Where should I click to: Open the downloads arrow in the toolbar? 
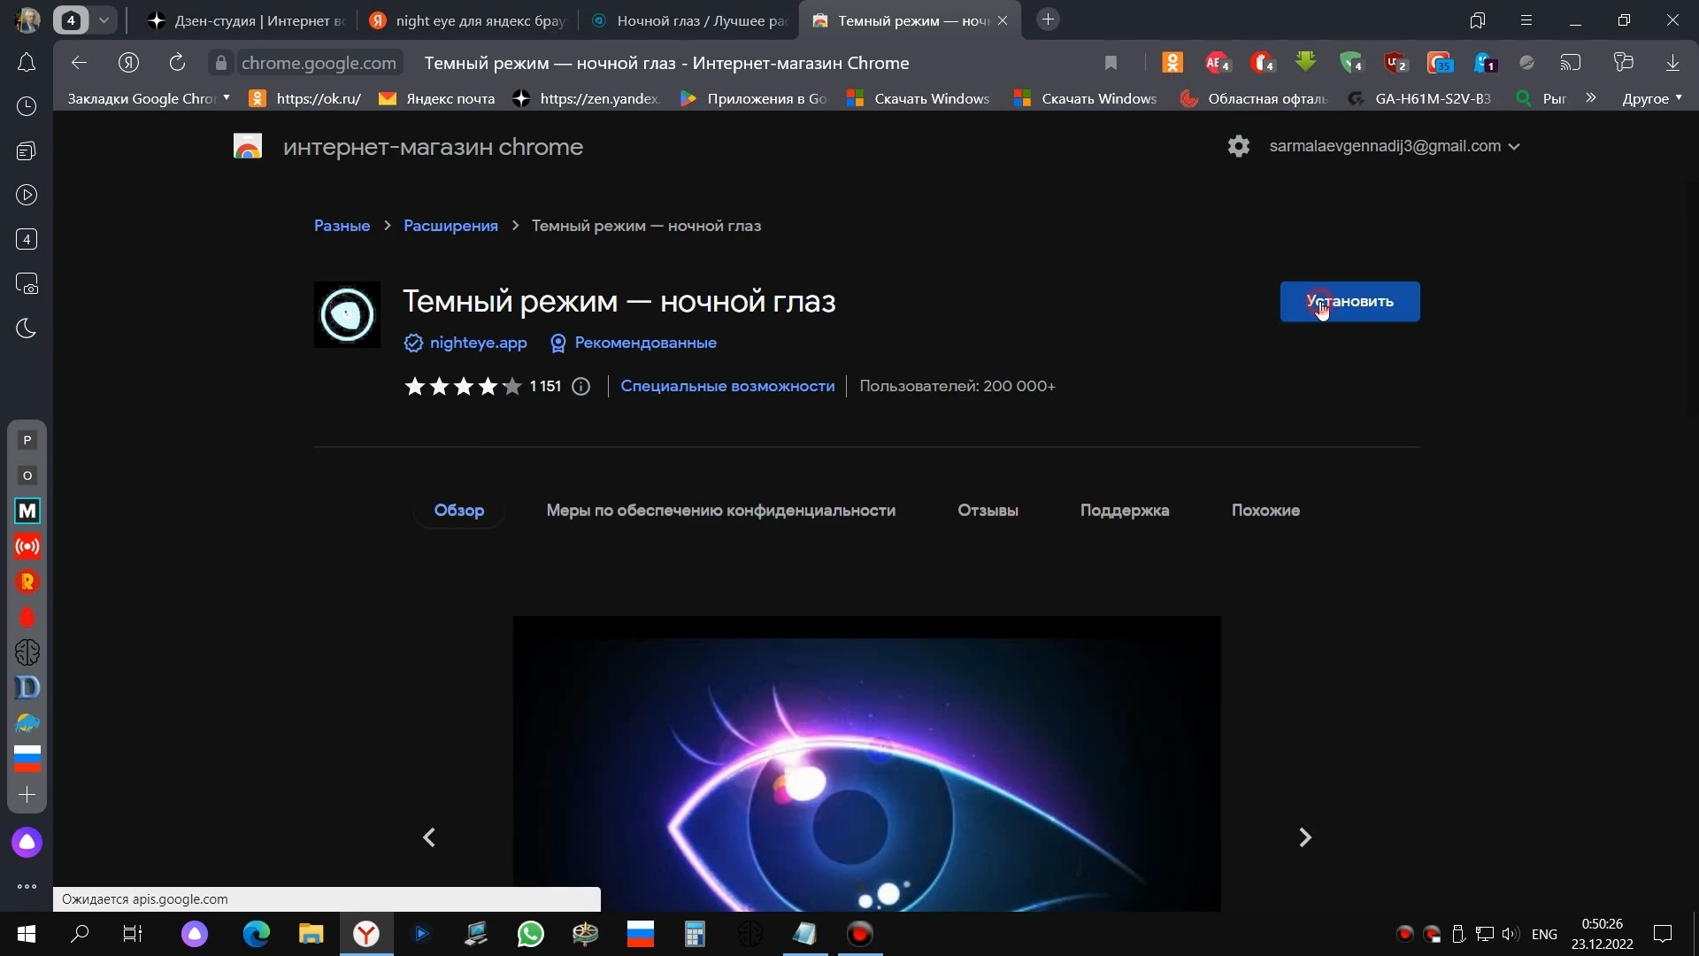tap(1673, 62)
